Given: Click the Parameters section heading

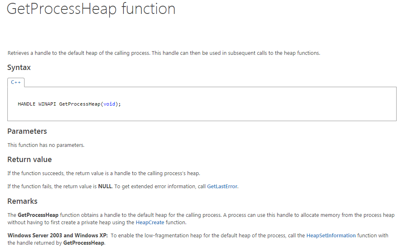Looking at the screenshot, I should 27,131.
